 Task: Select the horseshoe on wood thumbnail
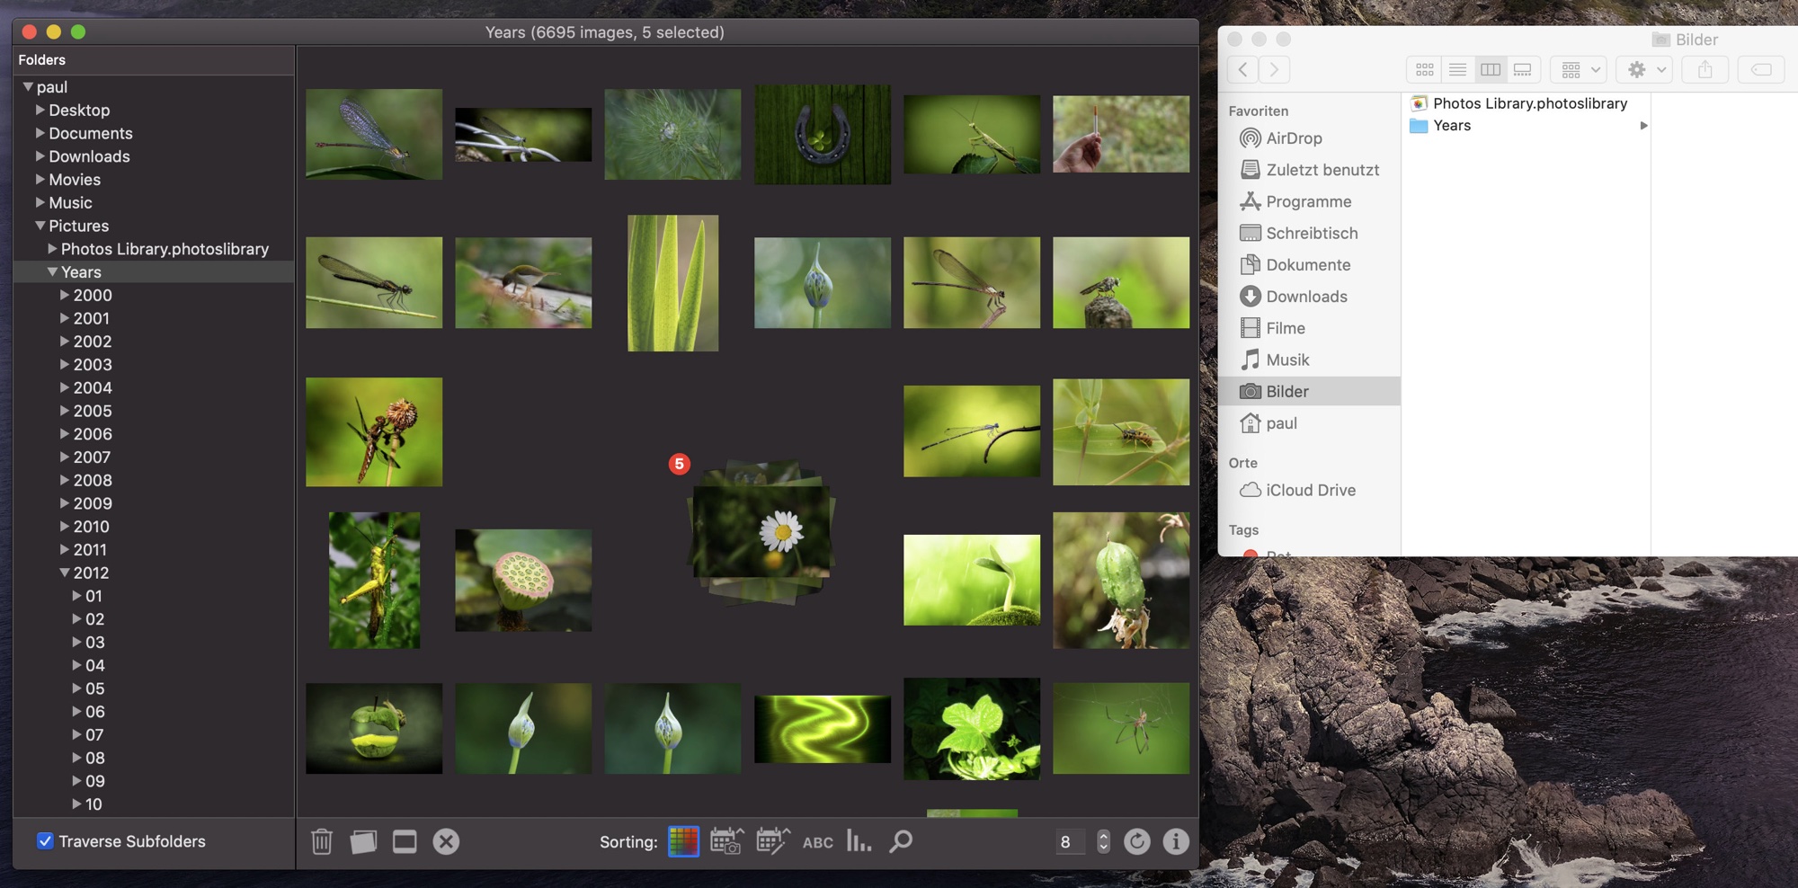pos(823,134)
